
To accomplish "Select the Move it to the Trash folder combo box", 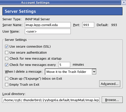I will coord(70,72).
